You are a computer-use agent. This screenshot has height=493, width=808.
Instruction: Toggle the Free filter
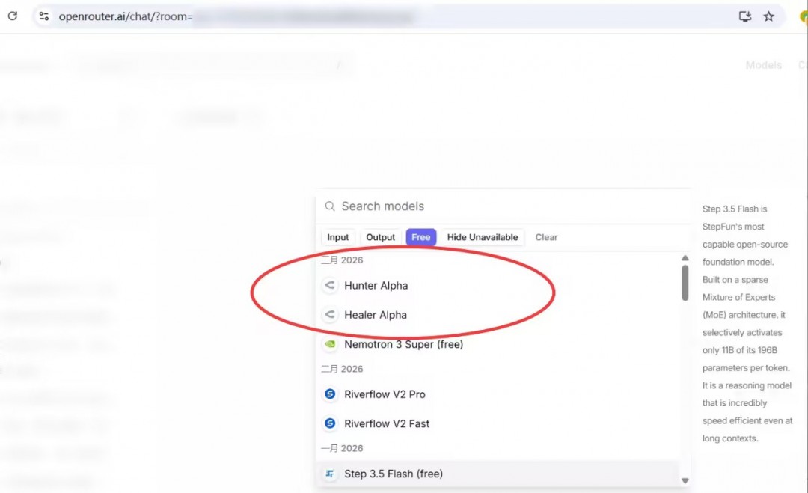pyautogui.click(x=421, y=237)
